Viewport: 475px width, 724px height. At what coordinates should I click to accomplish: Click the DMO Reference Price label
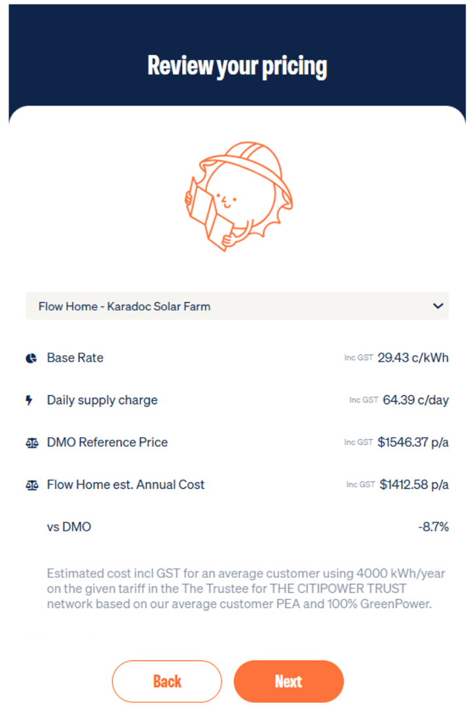pos(107,442)
